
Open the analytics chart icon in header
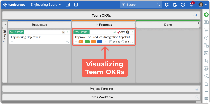coord(76,5)
